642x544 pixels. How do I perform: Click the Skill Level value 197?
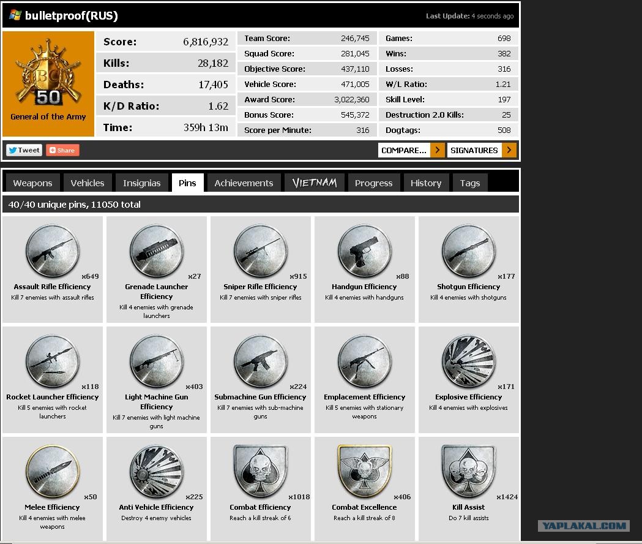(x=504, y=99)
